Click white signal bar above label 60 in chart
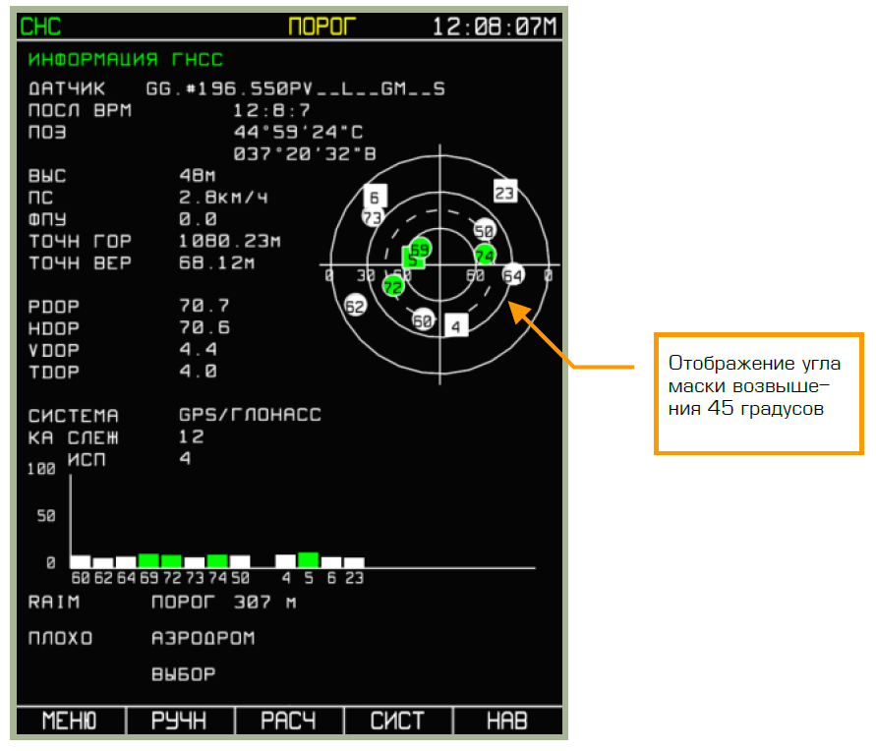876x751 pixels. pos(81,561)
